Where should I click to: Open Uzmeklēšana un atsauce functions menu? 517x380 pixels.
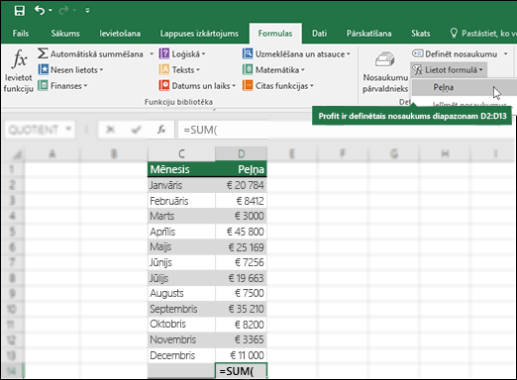click(x=296, y=53)
